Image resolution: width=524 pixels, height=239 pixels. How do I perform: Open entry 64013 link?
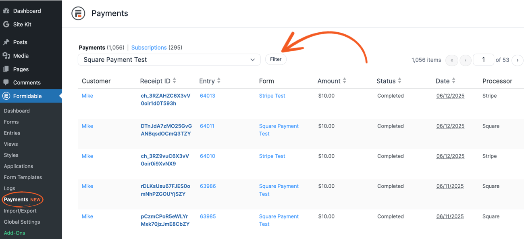coord(208,96)
